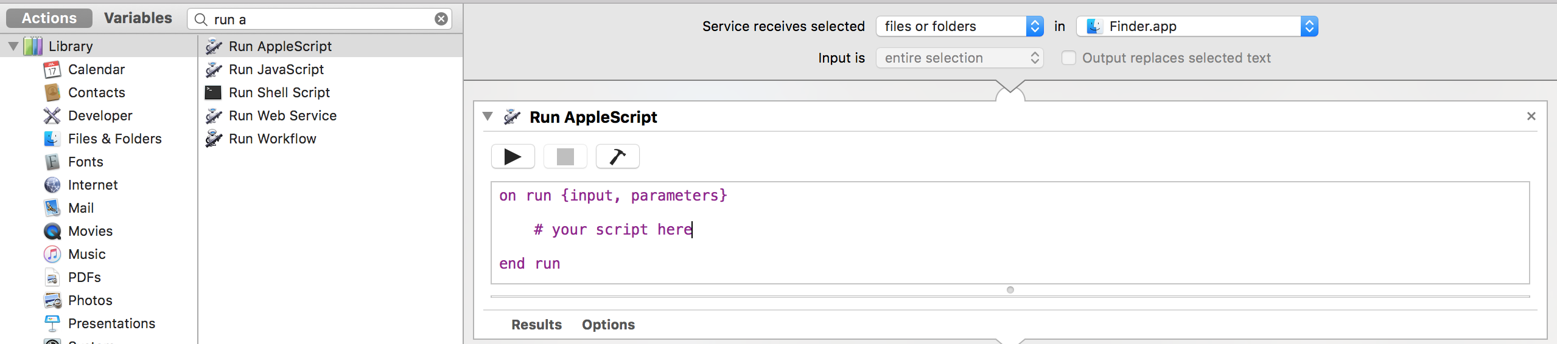Remove the Run AppleScript action
The image size is (1557, 344).
click(x=1531, y=116)
